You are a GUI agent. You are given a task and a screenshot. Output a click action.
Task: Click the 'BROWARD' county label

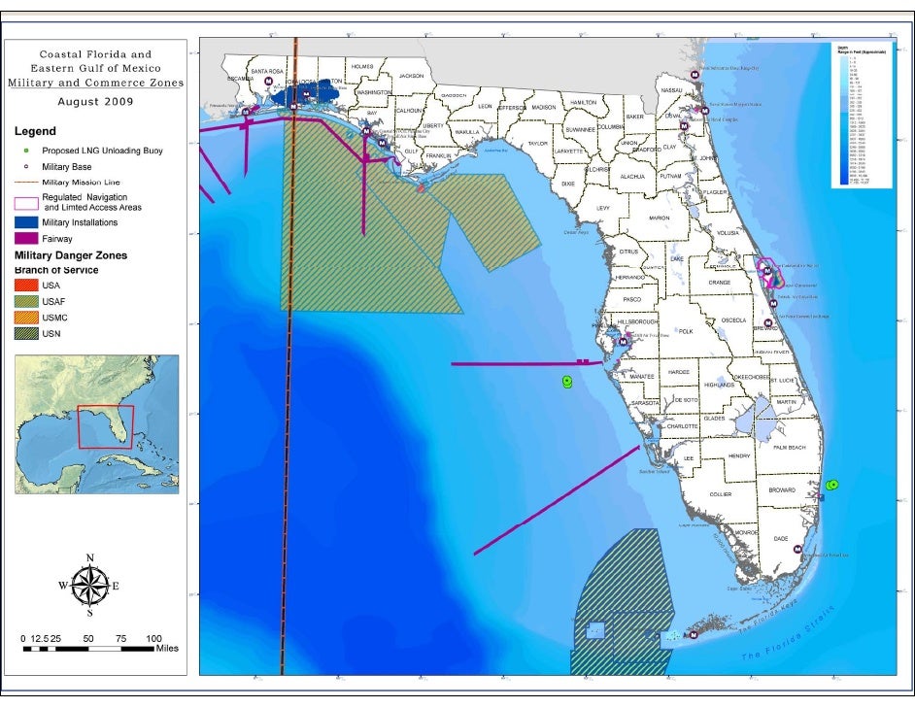(782, 490)
